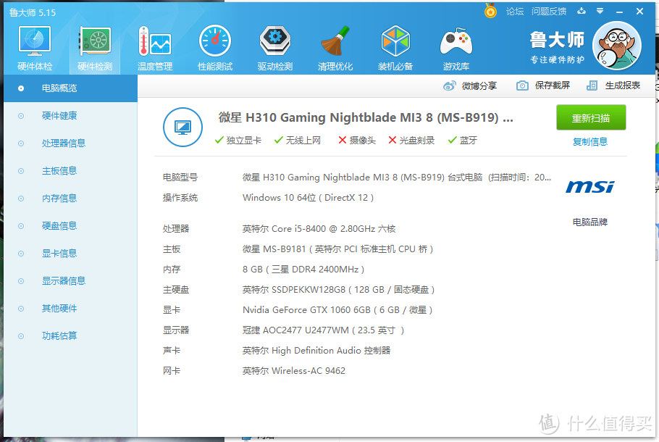Click 复制信息 copy info link
659x442 pixels.
pos(590,142)
